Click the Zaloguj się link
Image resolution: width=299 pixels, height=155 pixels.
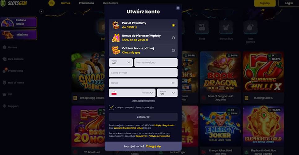(153, 146)
